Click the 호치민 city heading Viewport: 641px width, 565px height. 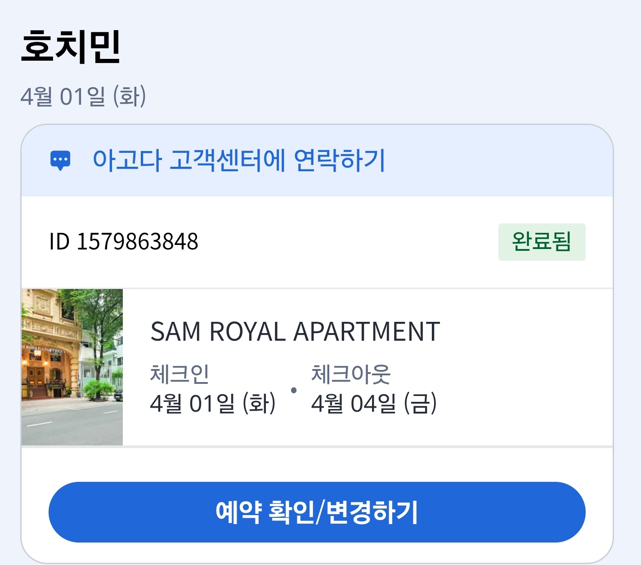click(x=71, y=47)
